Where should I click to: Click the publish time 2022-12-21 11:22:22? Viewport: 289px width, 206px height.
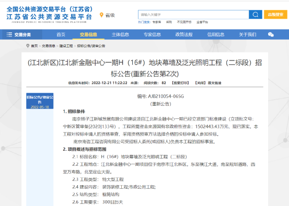pyautogui.click(x=109, y=83)
